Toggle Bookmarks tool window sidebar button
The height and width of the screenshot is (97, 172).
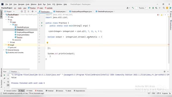[1, 72]
